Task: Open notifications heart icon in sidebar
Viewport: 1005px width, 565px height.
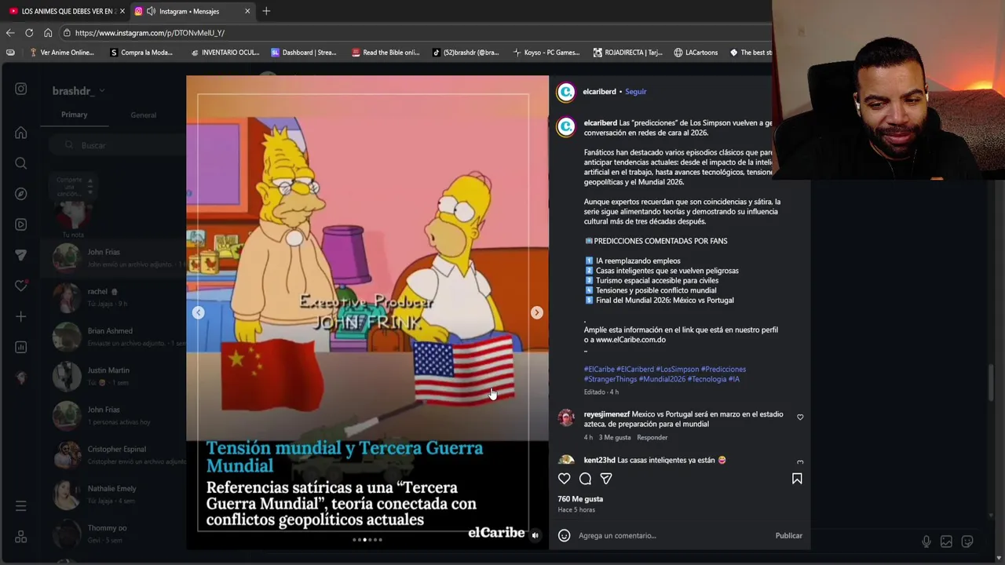Action: (x=21, y=286)
